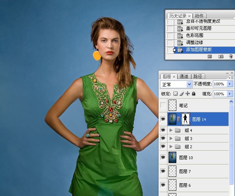This screenshot has height=196, width=235.
Task: Hide 图层 6 with its eye icon
Action: tap(163, 185)
